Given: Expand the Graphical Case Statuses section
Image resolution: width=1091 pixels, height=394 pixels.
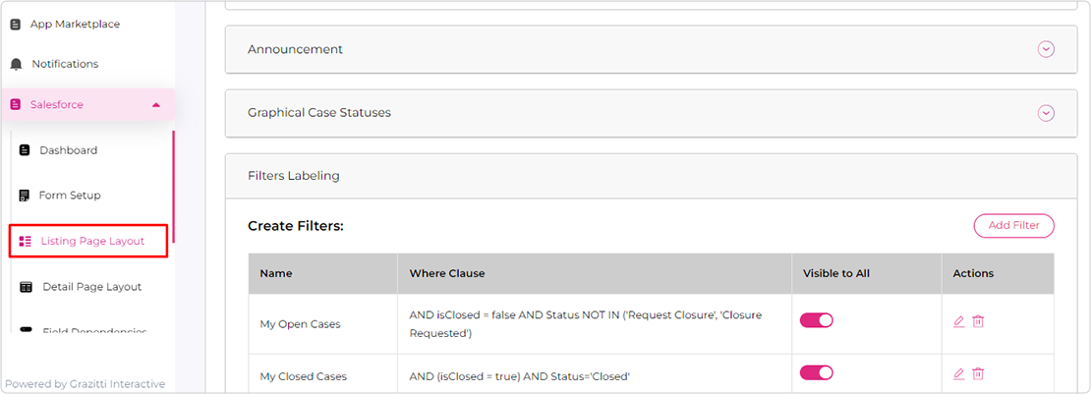Looking at the screenshot, I should [x=1046, y=113].
